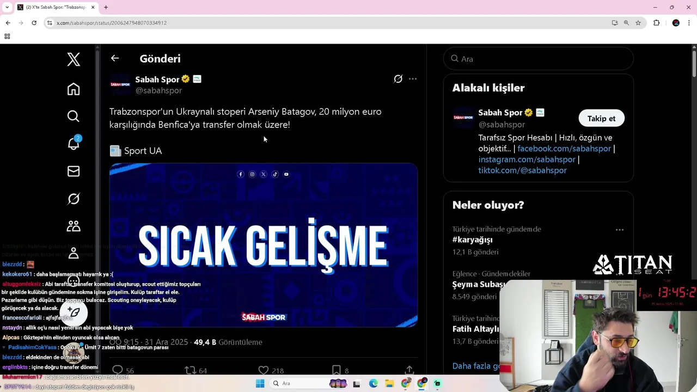Viewport: 697px width, 392px height.
Task: Open the #karyağışı trending topic
Action: coord(472,240)
